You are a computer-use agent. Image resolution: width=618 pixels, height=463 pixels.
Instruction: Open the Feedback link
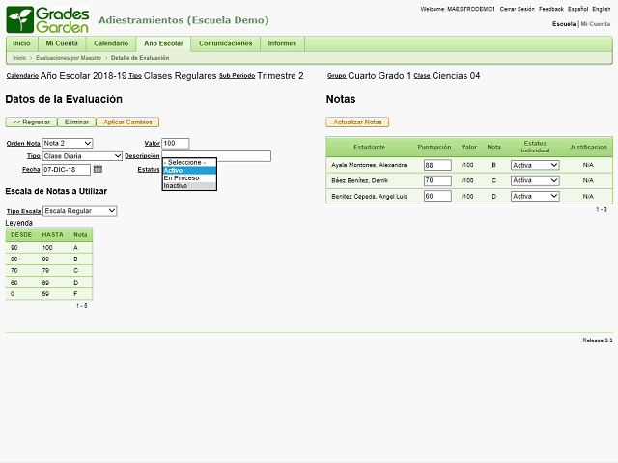[551, 9]
